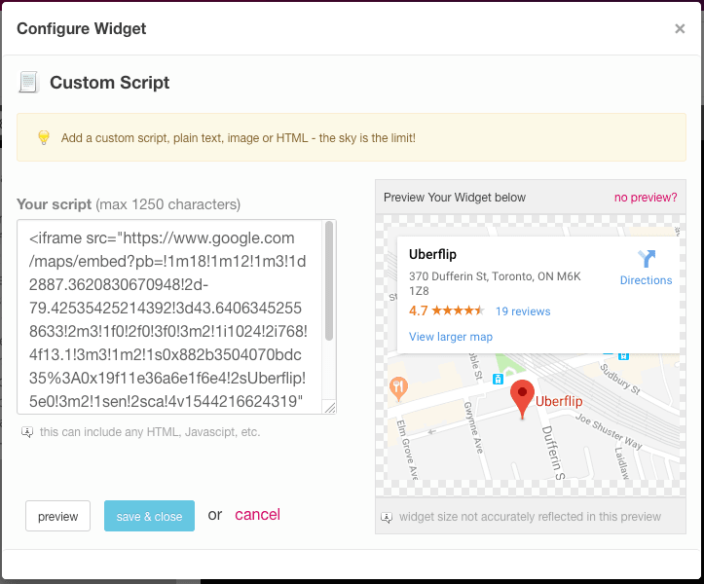This screenshot has height=584, width=704.
Task: Click the lightbulb tip icon
Action: (44, 137)
